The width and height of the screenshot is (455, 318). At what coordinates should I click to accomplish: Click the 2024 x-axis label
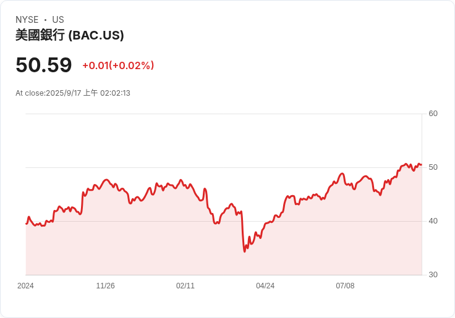[x=25, y=286]
